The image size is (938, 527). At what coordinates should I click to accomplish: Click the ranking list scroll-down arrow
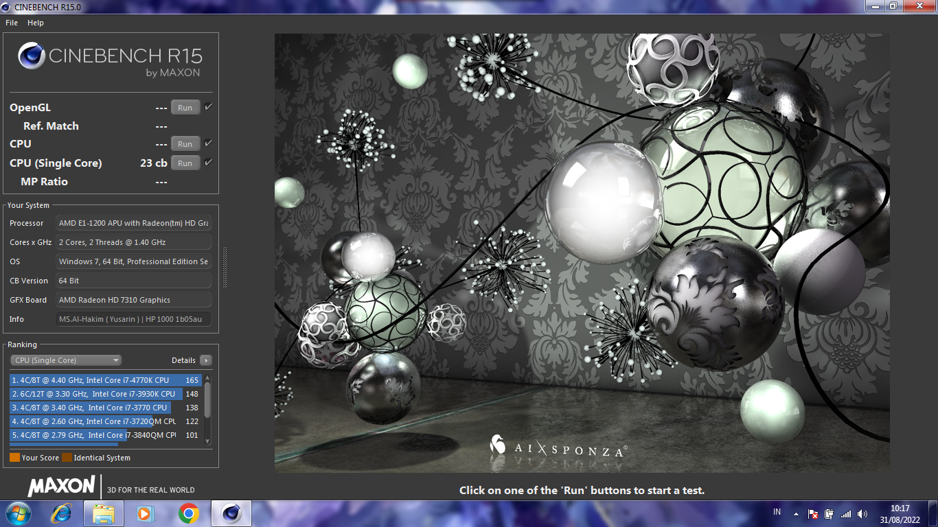(207, 441)
